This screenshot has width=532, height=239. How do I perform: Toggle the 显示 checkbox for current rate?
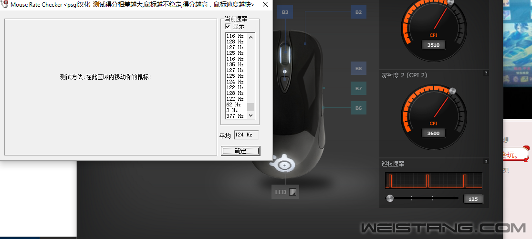click(x=228, y=26)
